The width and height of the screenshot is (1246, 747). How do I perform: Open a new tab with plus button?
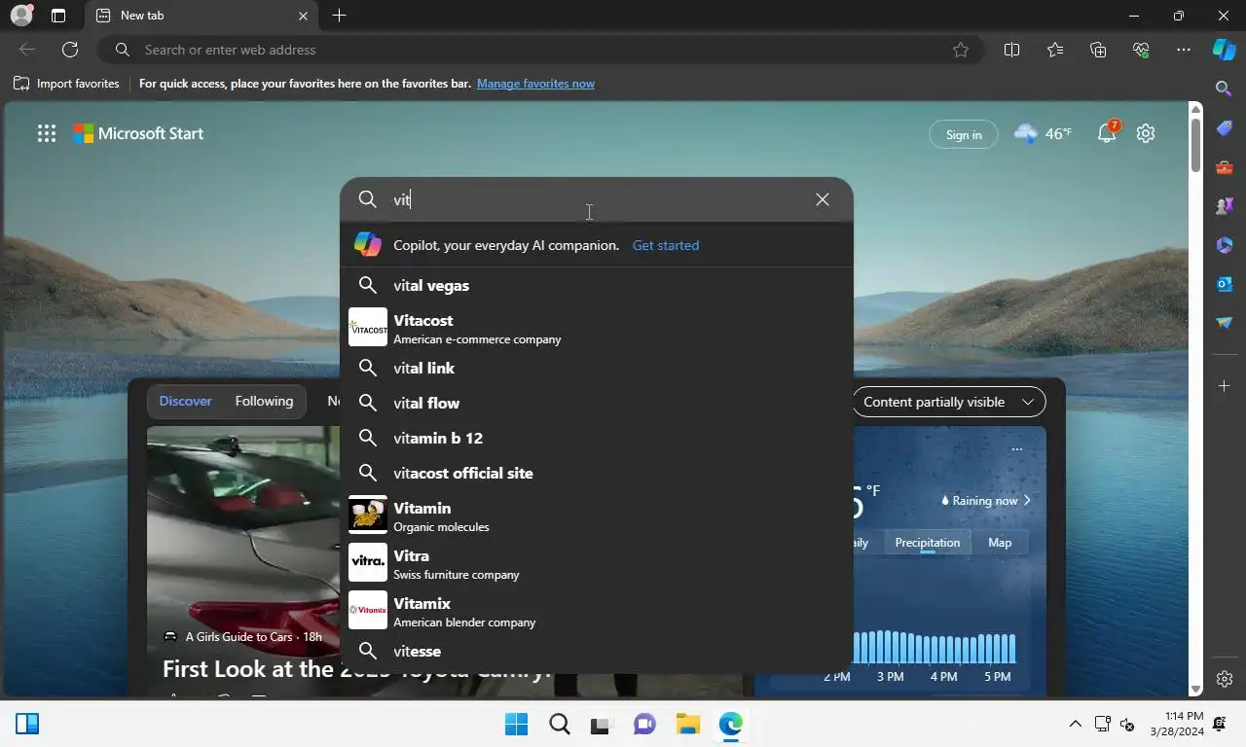(339, 16)
